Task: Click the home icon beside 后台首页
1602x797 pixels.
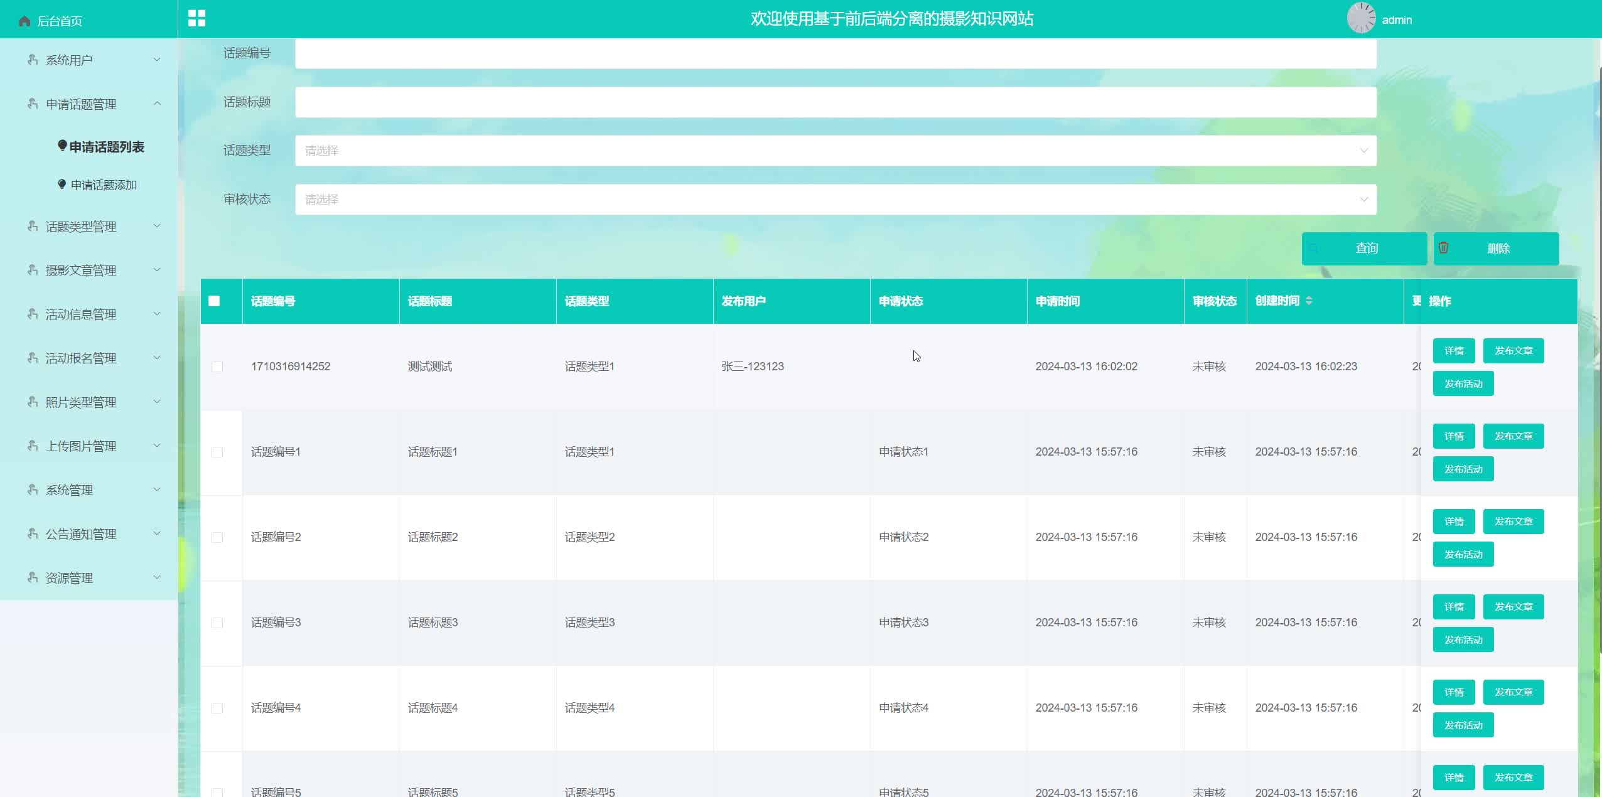Action: click(x=24, y=21)
